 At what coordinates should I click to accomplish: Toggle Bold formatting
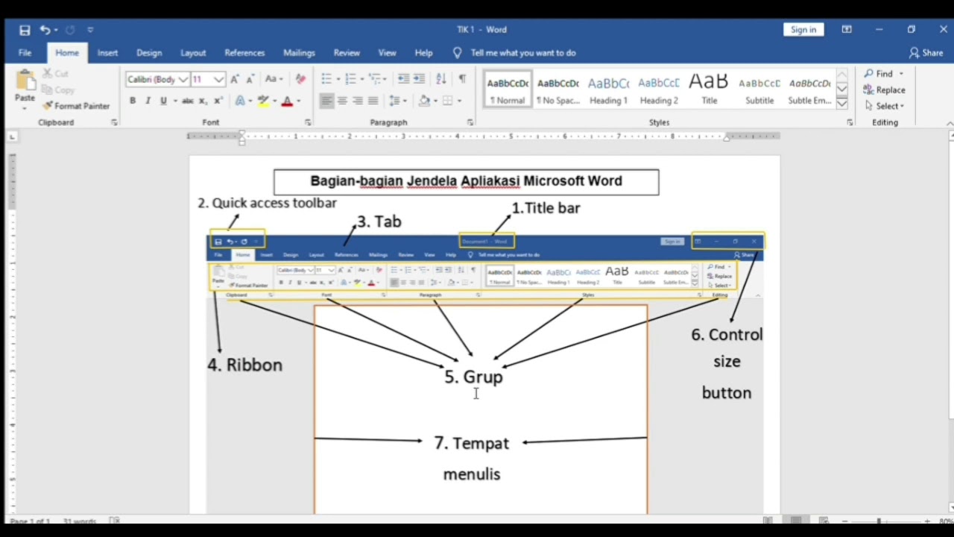coord(133,101)
